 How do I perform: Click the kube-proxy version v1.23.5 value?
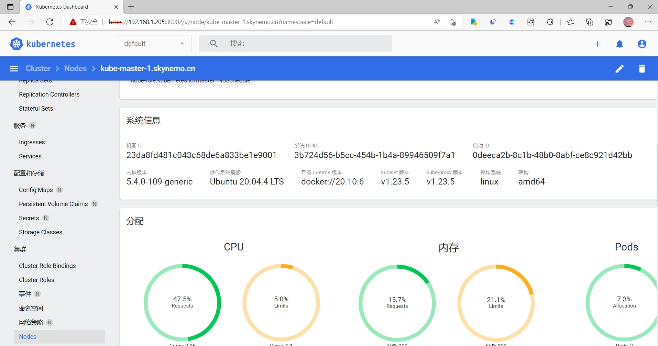(440, 182)
